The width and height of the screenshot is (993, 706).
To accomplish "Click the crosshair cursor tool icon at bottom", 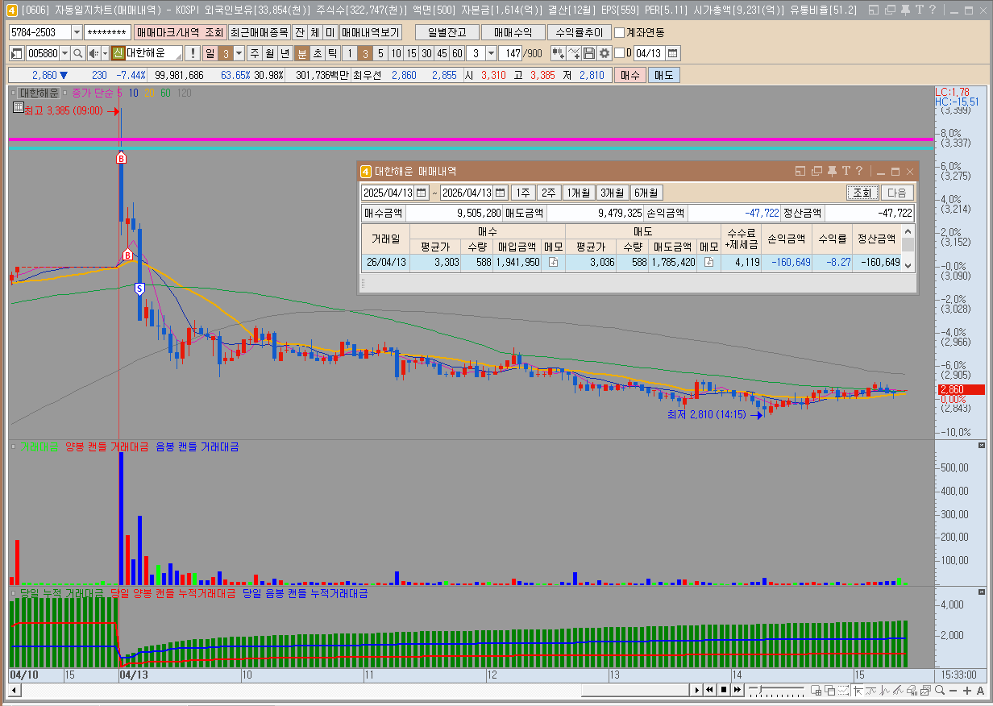I will [x=858, y=691].
